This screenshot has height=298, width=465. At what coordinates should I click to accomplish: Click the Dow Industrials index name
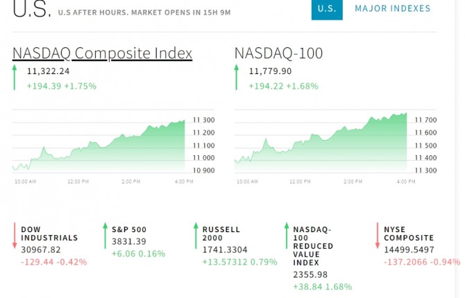click(49, 234)
